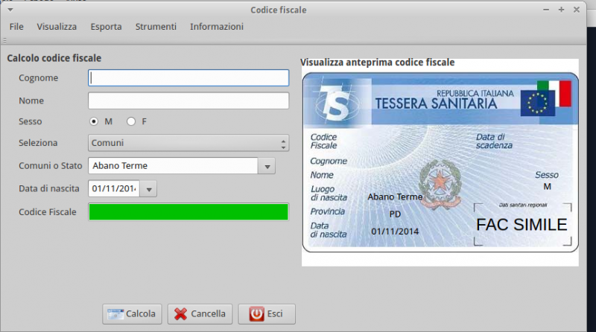Open the Esporta menu
596x332 pixels.
coord(106,27)
